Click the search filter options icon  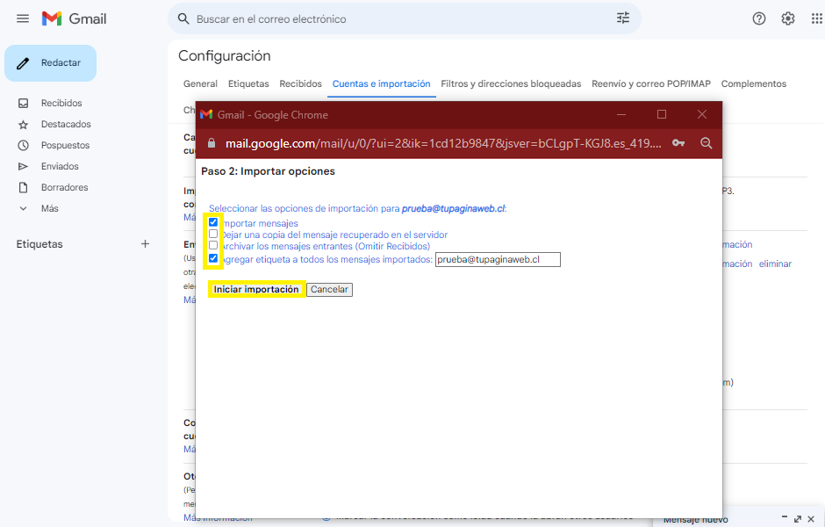coord(623,18)
